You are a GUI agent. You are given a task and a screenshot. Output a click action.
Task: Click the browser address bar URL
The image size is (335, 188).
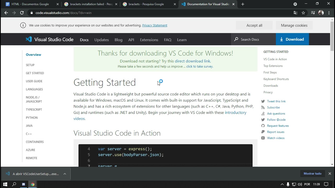[x=64, y=13]
